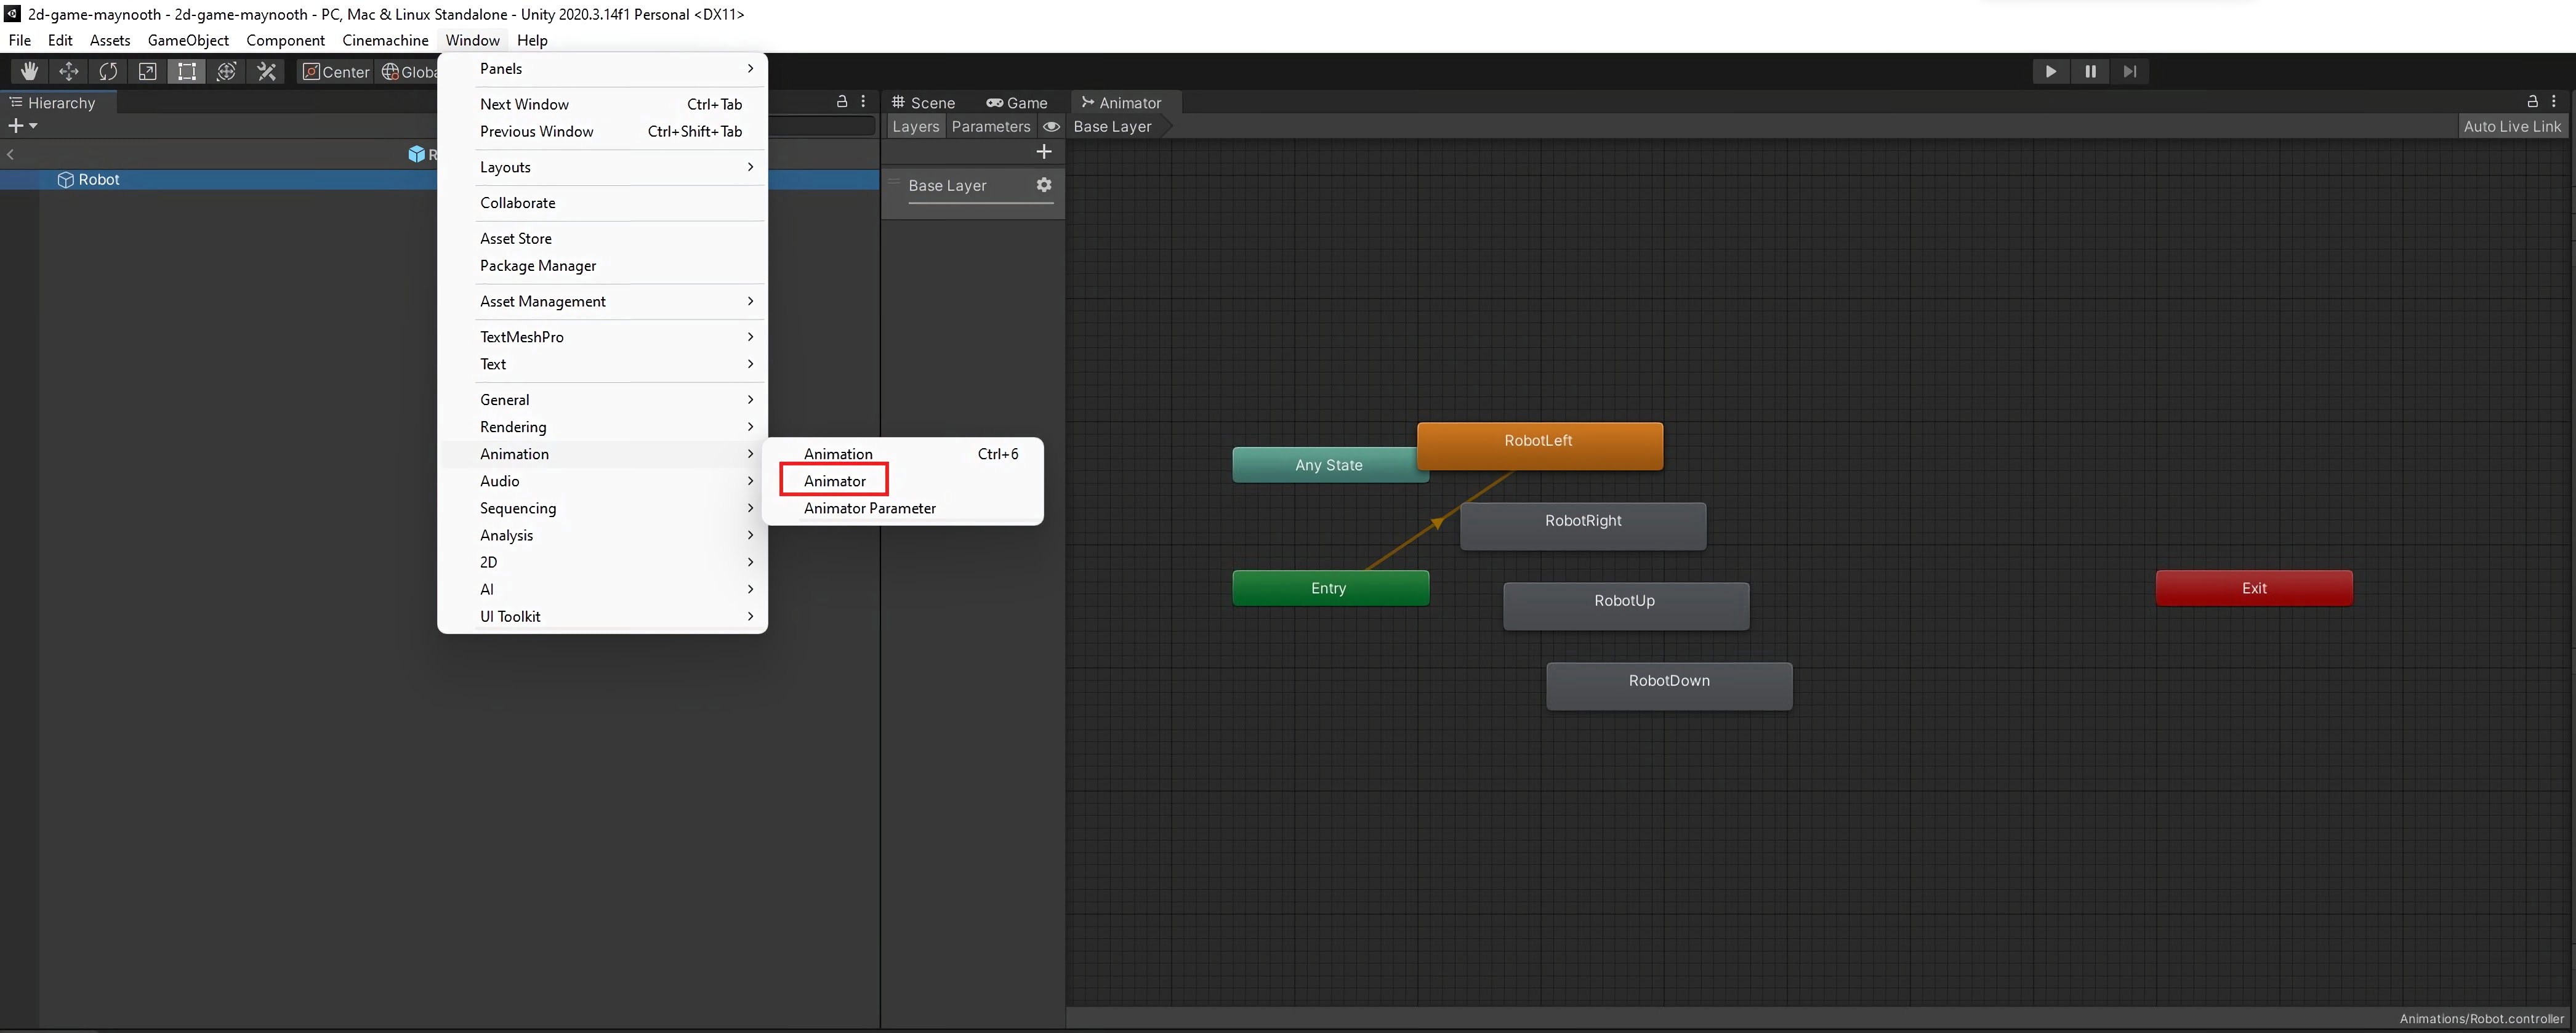This screenshot has width=2576, height=1033.
Task: Expand the Rendering submenu
Action: pos(603,427)
